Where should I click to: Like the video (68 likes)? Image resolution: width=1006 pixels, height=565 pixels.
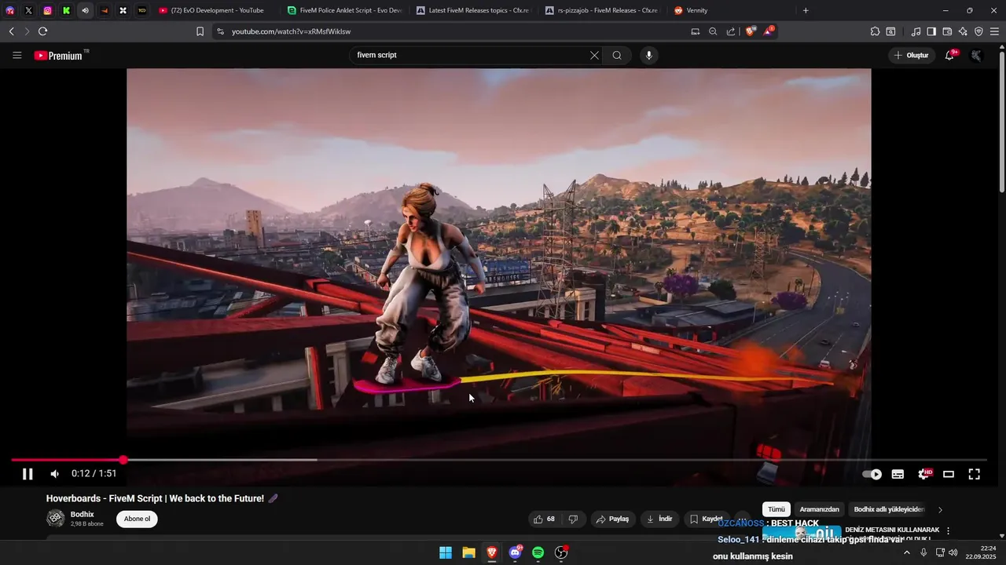tap(545, 519)
